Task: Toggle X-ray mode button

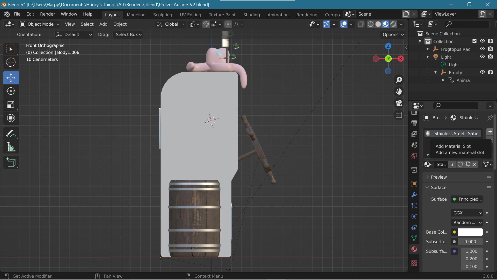Action: coord(361,24)
